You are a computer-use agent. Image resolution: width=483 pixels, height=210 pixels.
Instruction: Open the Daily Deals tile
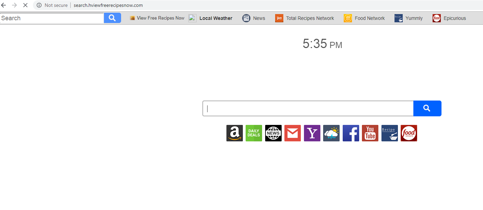coord(254,133)
